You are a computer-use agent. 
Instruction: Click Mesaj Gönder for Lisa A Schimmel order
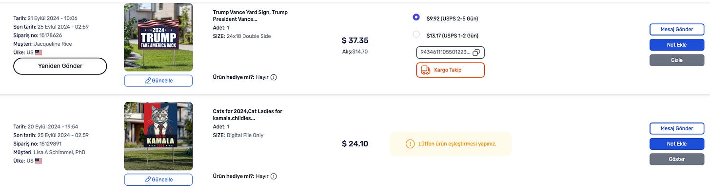click(677, 128)
